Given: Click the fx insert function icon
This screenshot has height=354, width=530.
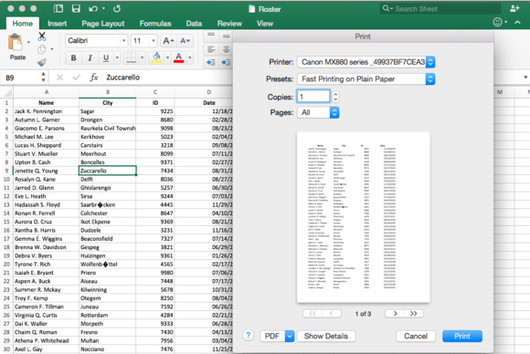Looking at the screenshot, I should point(93,78).
